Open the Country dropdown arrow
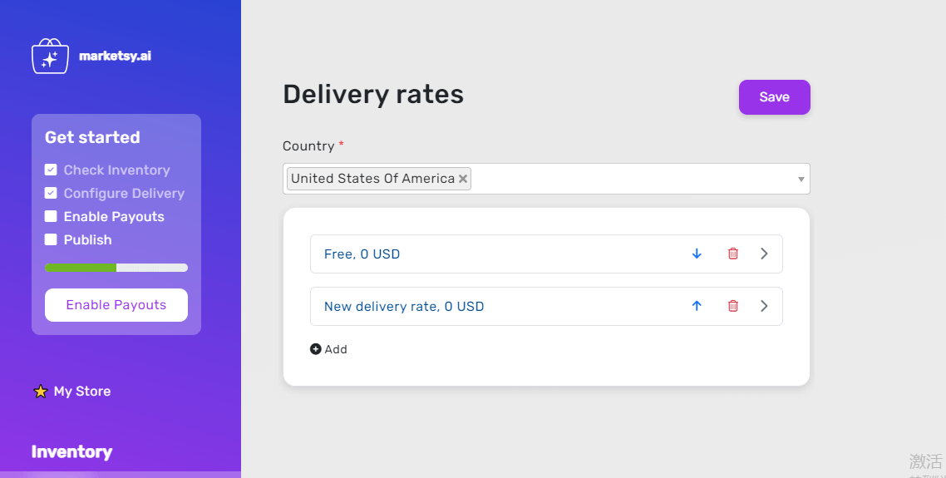Screen dimensions: 946x478 click(x=801, y=180)
